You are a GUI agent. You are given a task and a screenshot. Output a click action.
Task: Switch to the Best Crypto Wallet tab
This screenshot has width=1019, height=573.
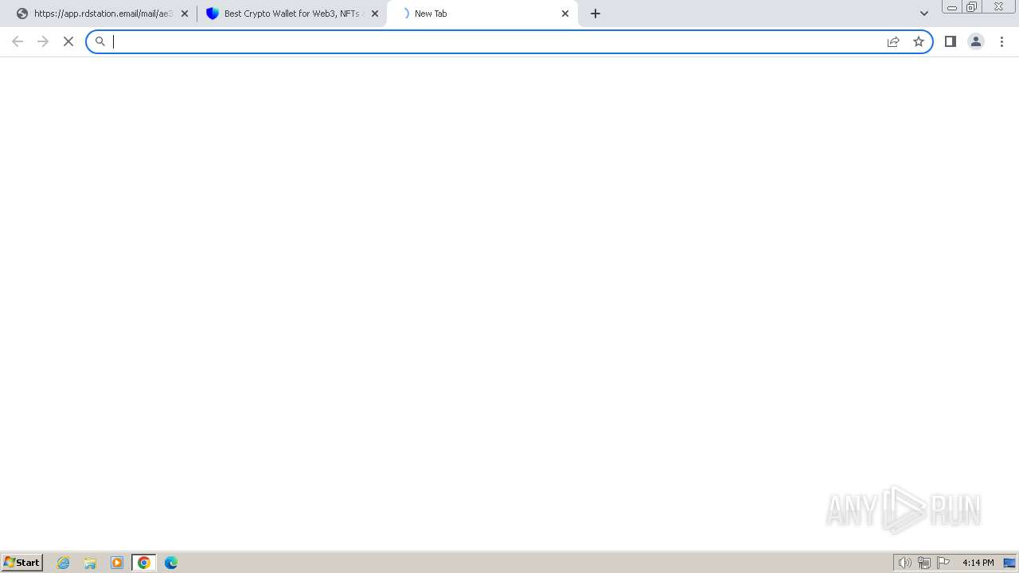tap(291, 14)
